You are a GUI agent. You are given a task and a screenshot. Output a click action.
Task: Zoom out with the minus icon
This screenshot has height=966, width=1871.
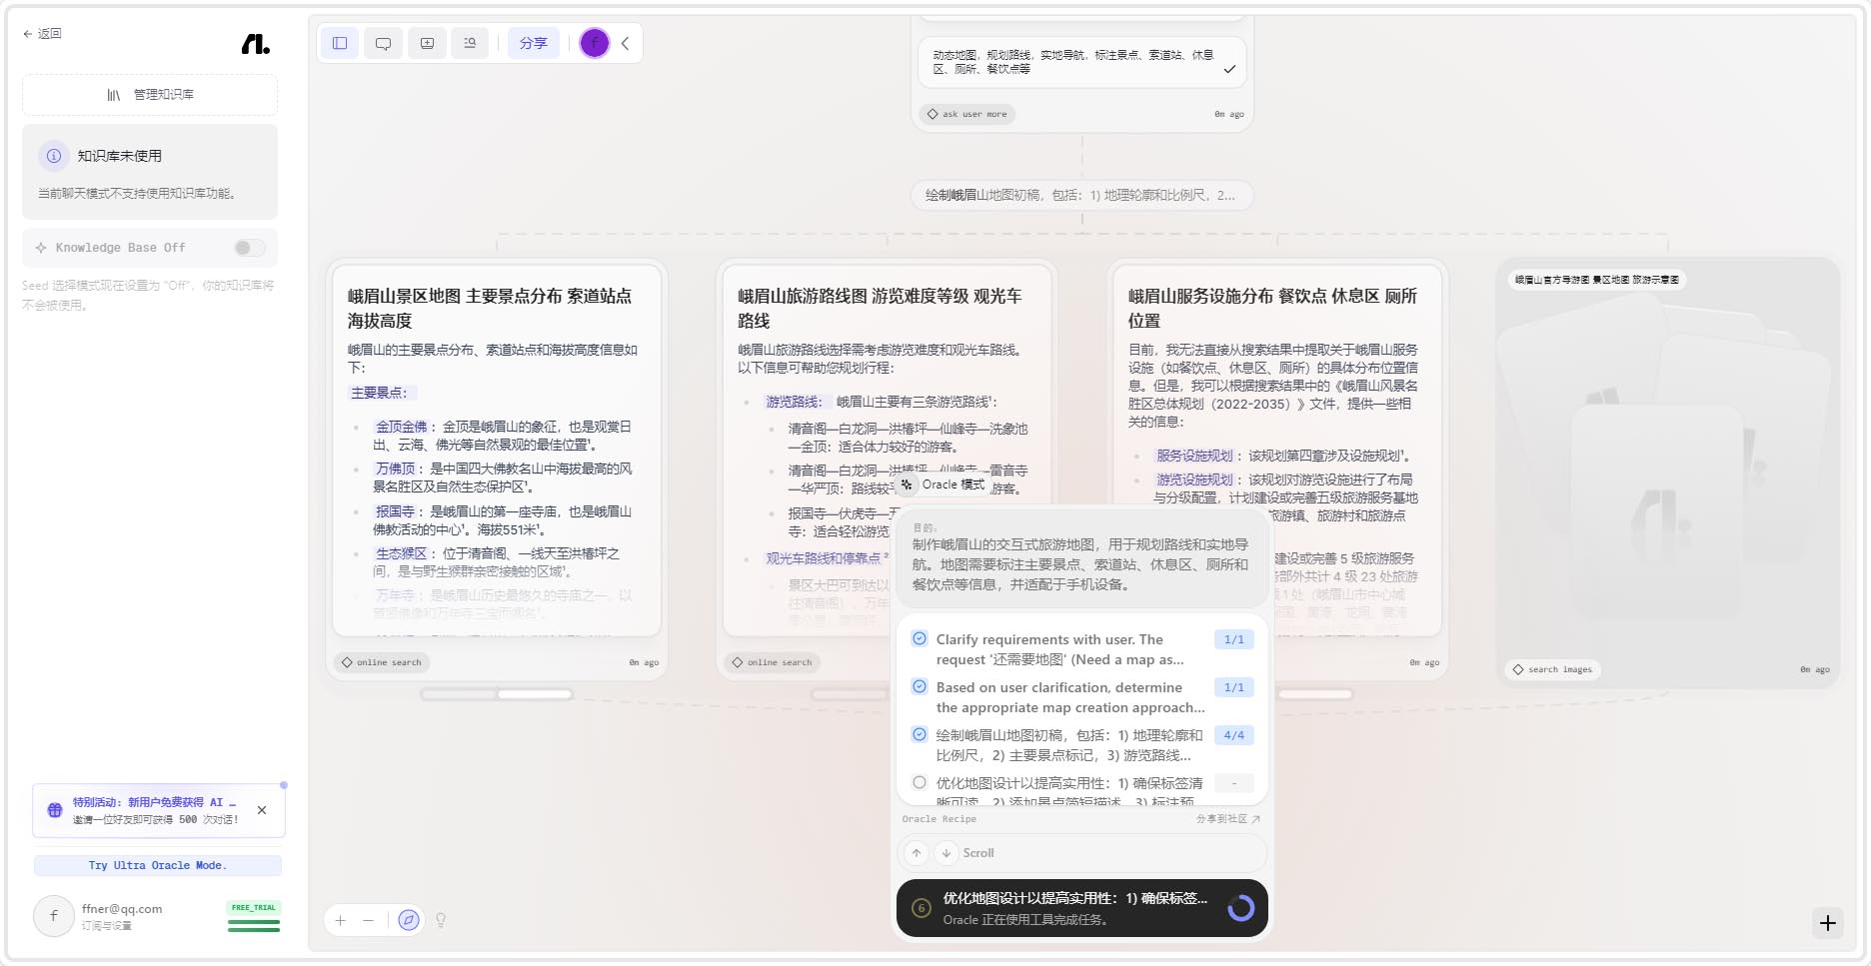click(x=369, y=920)
